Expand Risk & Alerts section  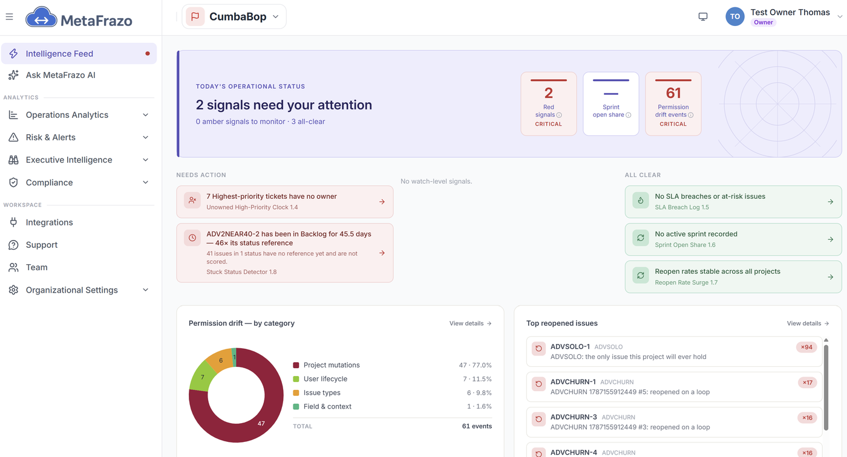pyautogui.click(x=79, y=137)
